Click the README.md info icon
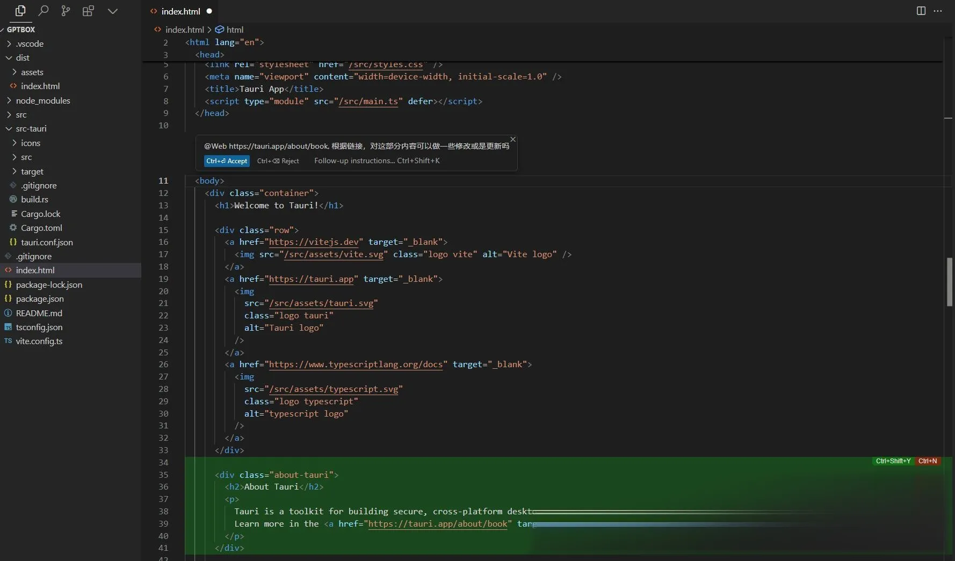955x561 pixels. [8, 313]
